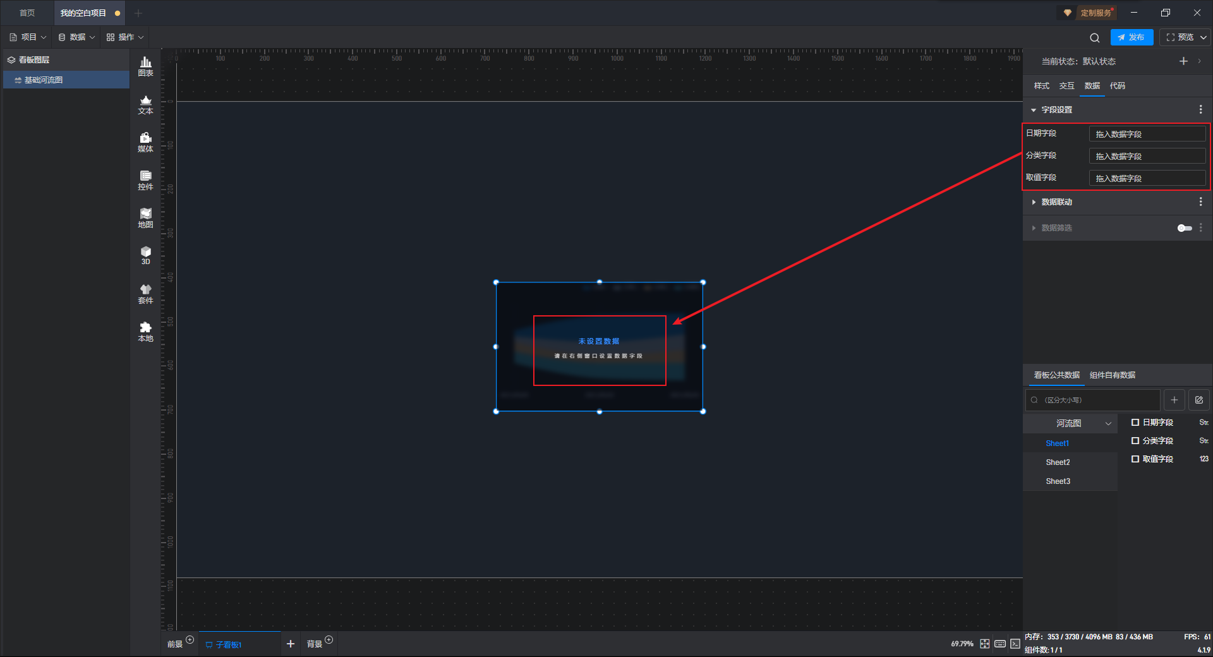Click the 定制服务 diamond icon
This screenshot has width=1213, height=657.
coord(1068,13)
